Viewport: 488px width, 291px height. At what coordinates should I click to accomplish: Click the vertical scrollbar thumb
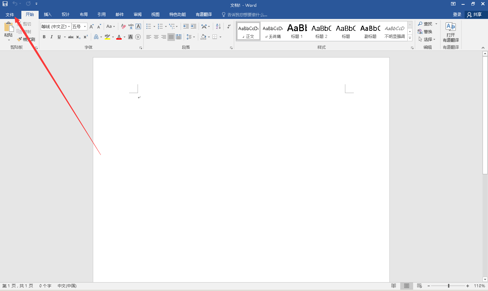pos(485,115)
